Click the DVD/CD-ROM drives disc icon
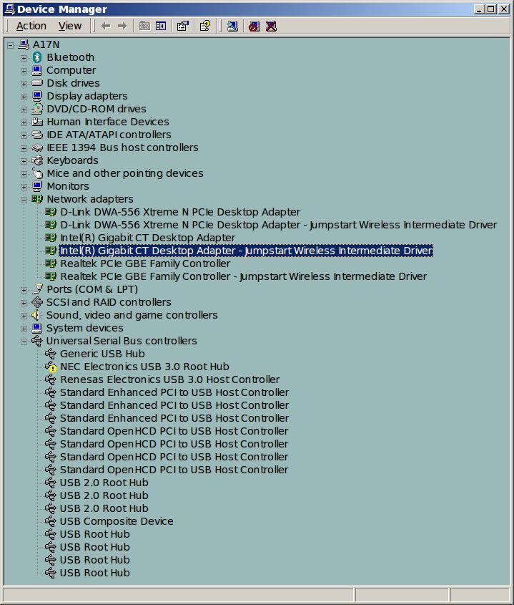The image size is (514, 605). tap(37, 109)
